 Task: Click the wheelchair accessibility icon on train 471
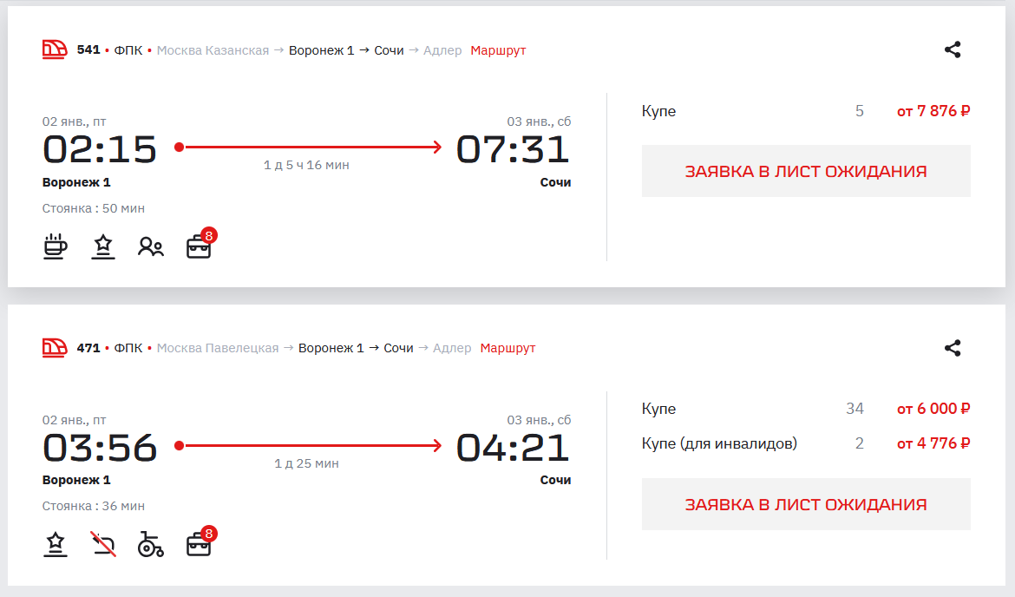pyautogui.click(x=151, y=545)
